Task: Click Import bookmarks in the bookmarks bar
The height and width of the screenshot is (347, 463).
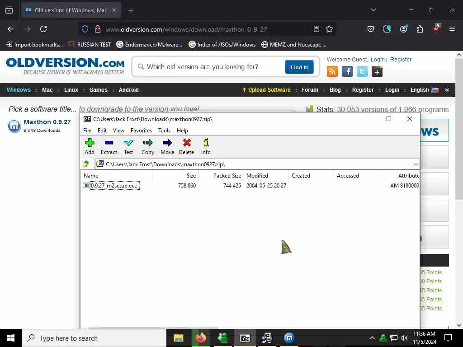Action: coord(34,45)
